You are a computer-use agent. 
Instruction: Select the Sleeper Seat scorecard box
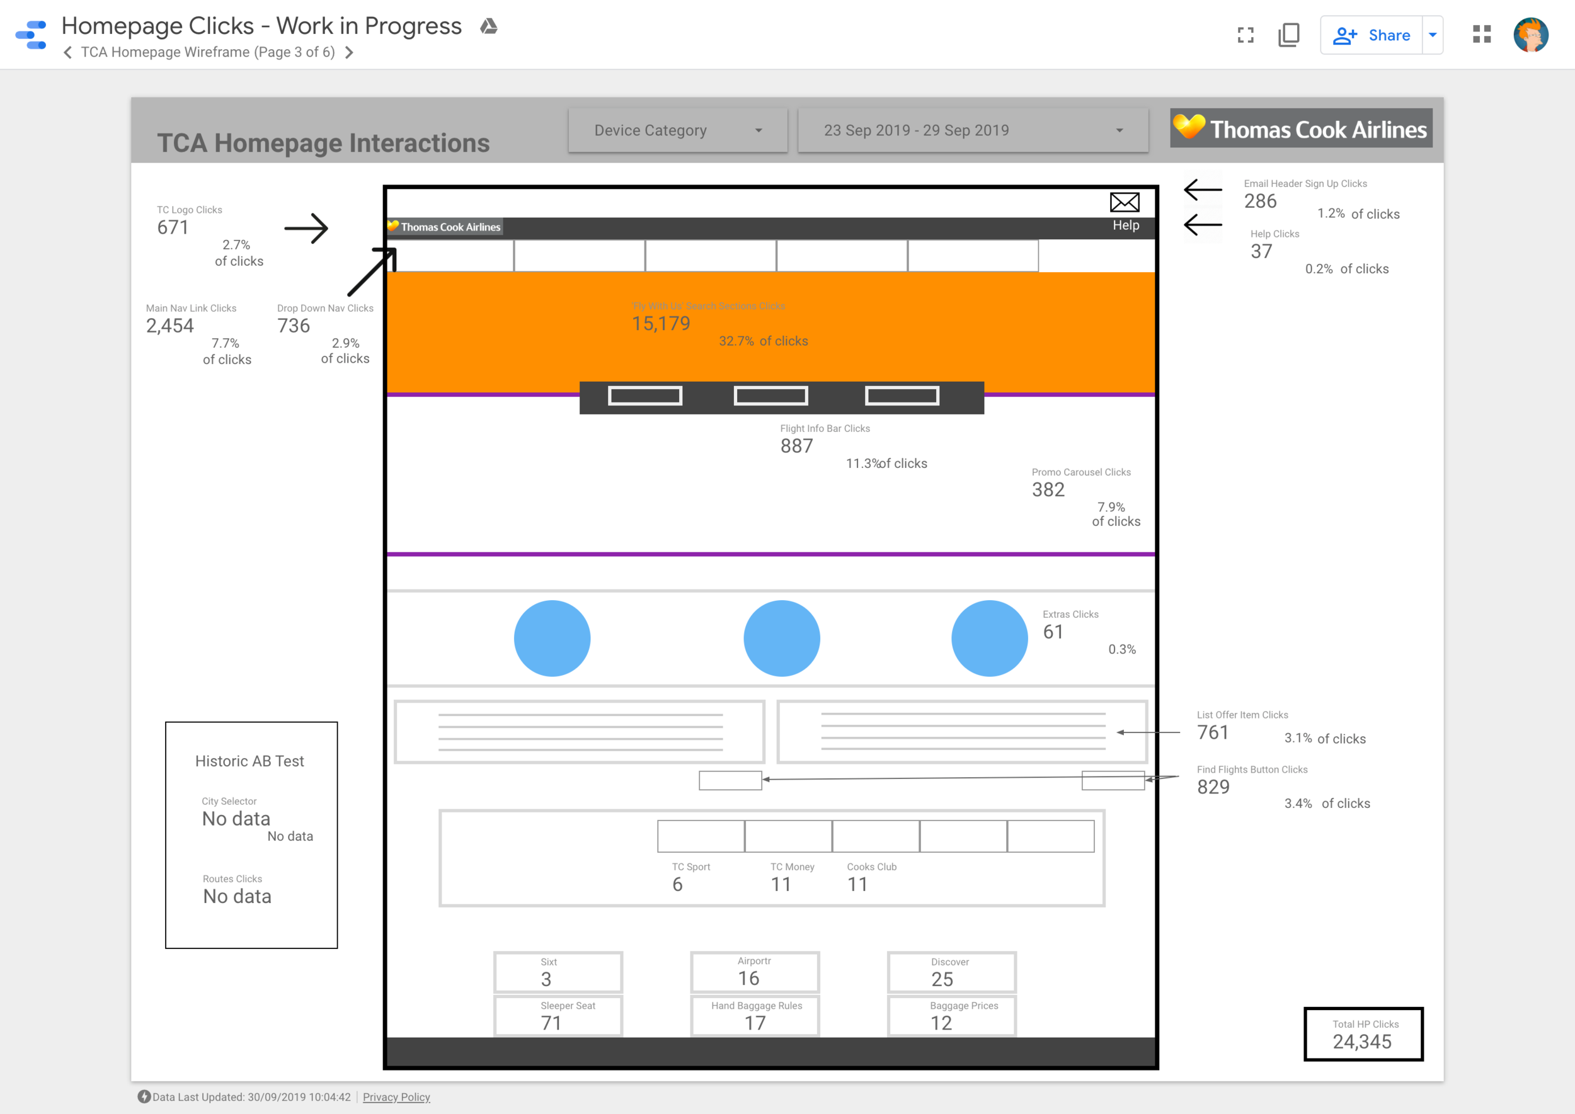pos(558,1016)
